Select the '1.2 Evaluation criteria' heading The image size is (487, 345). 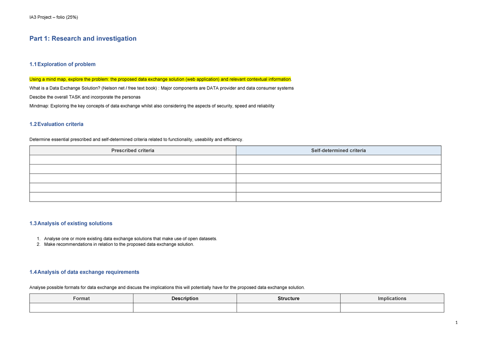point(56,124)
